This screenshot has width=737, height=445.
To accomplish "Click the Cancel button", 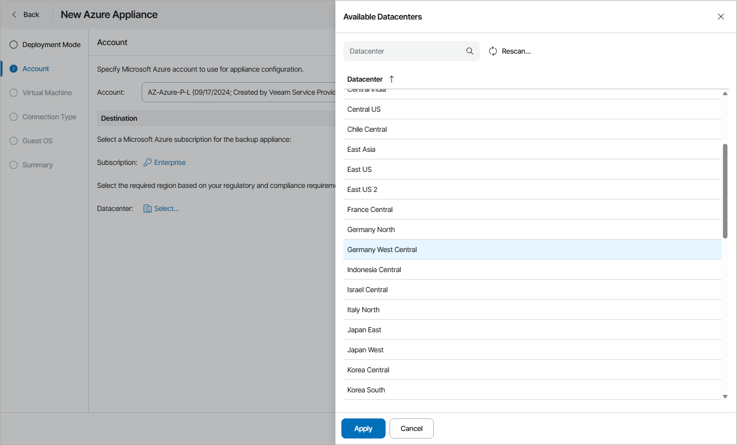I will (411, 428).
